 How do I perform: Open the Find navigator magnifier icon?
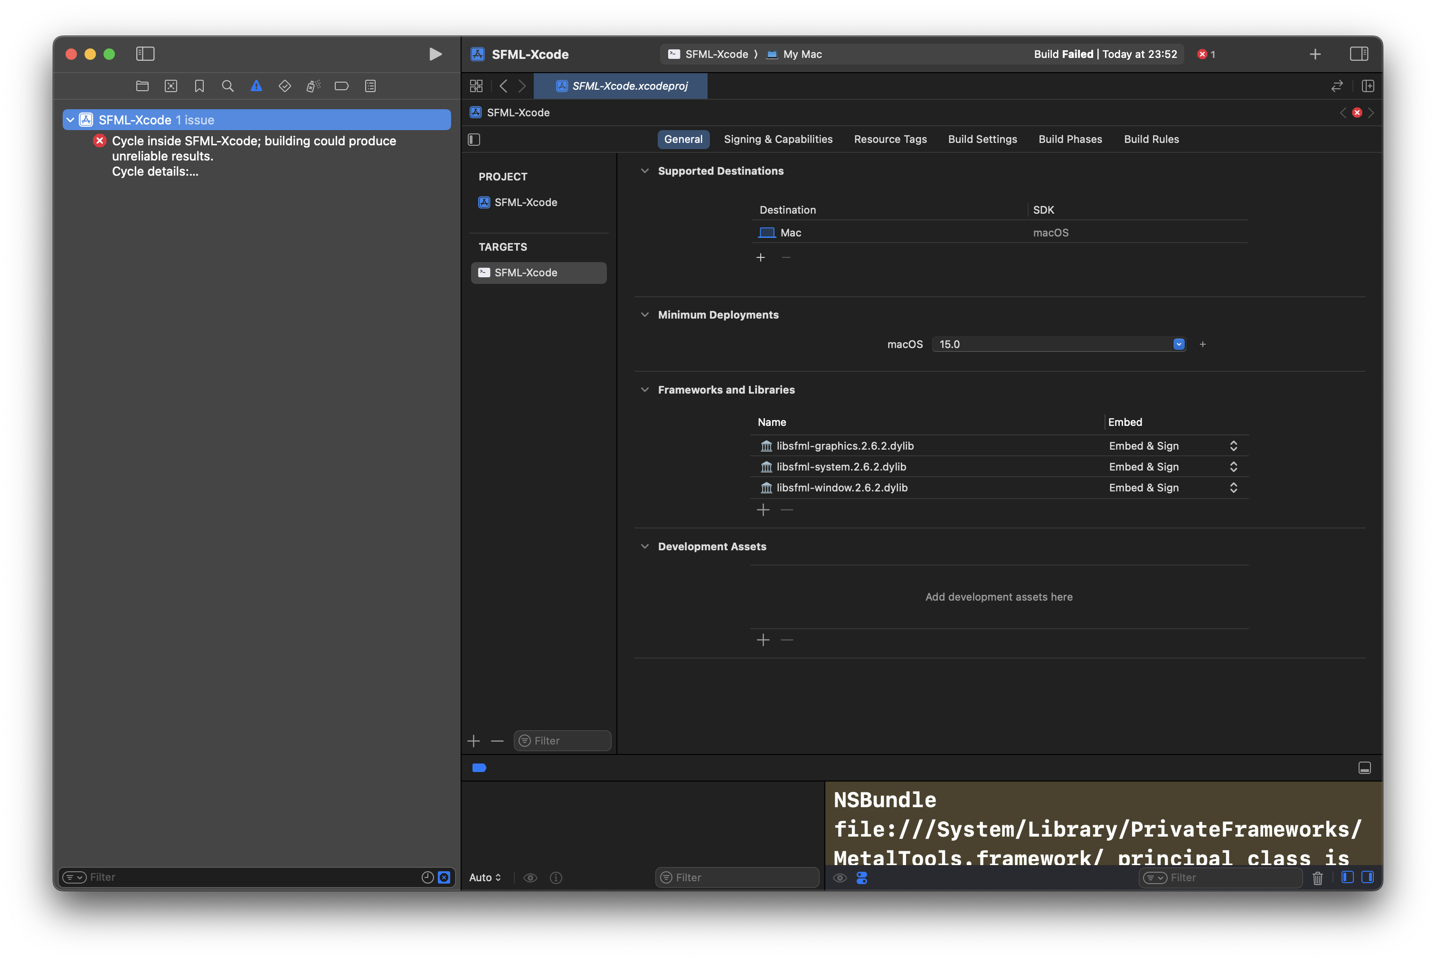click(x=227, y=86)
